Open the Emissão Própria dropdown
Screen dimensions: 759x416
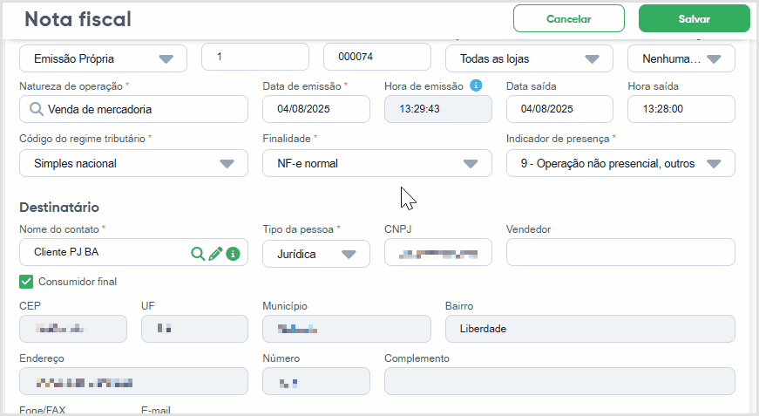coord(103,58)
